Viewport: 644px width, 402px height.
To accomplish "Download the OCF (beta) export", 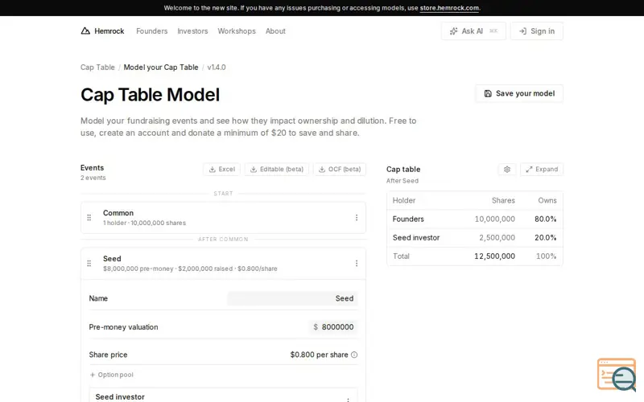I will (340, 170).
